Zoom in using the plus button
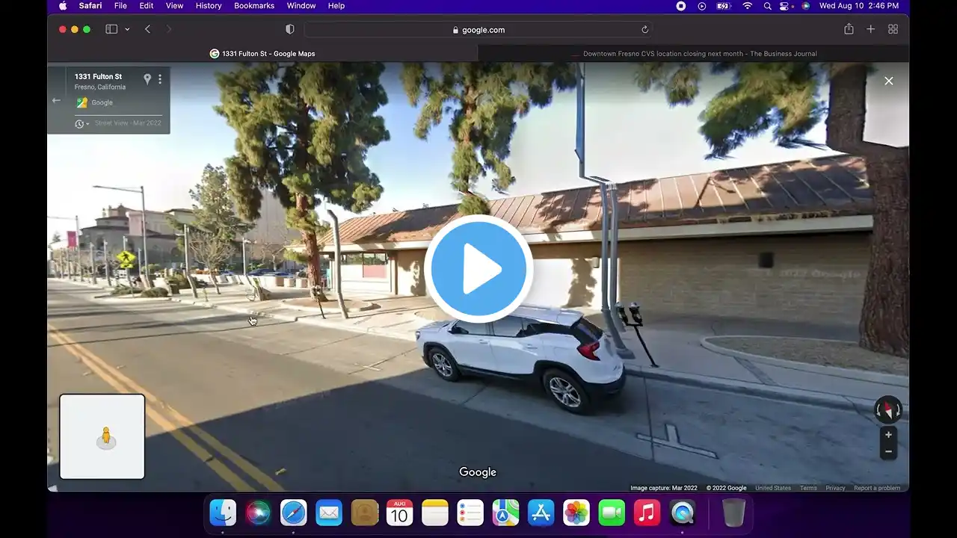 coord(888,435)
